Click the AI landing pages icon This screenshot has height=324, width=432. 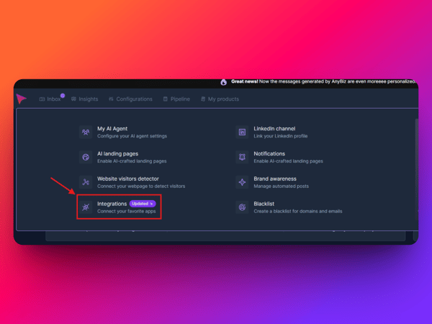pyautogui.click(x=86, y=157)
